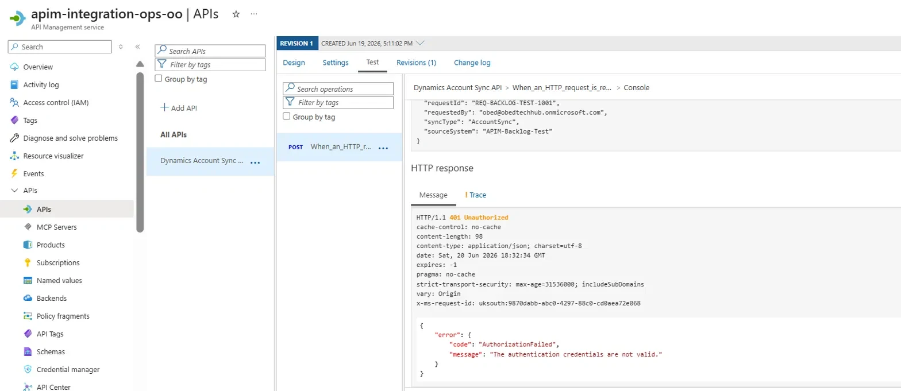Click the HTTP response heading

(442, 168)
